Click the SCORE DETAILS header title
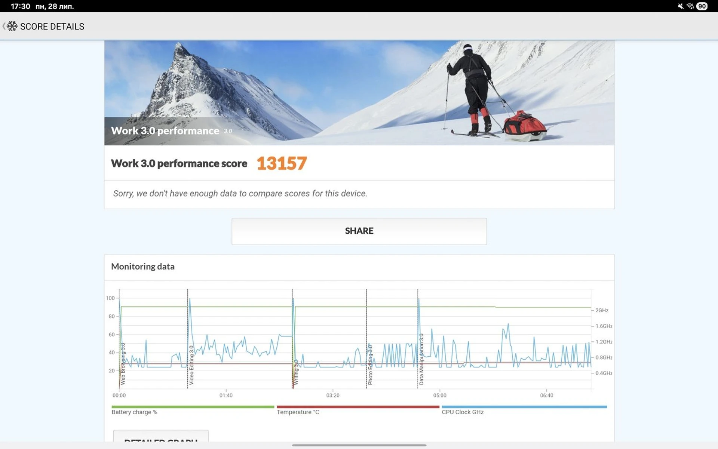Screen dimensions: 718x449 coord(52,27)
